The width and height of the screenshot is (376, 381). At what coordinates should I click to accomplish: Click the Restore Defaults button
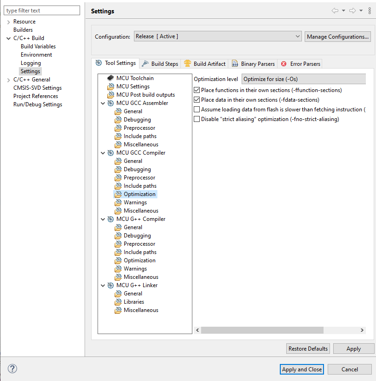point(307,348)
